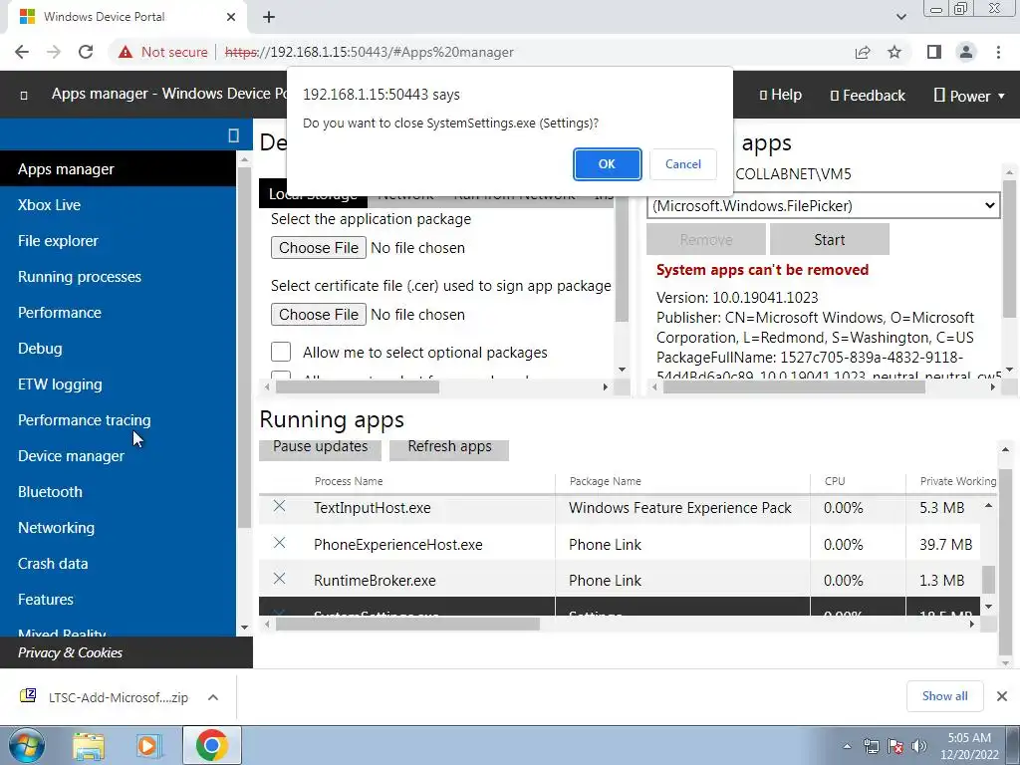1020x765 pixels.
Task: Share this page icon in address bar
Action: [863, 52]
